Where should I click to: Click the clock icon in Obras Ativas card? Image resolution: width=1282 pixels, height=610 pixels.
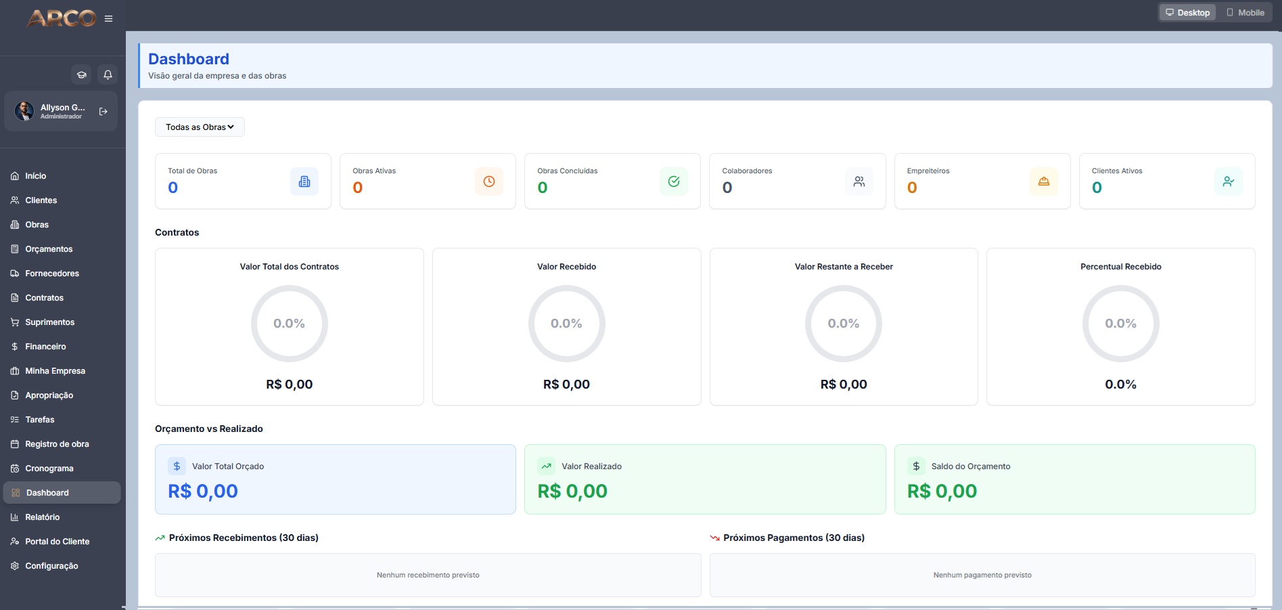(x=489, y=181)
